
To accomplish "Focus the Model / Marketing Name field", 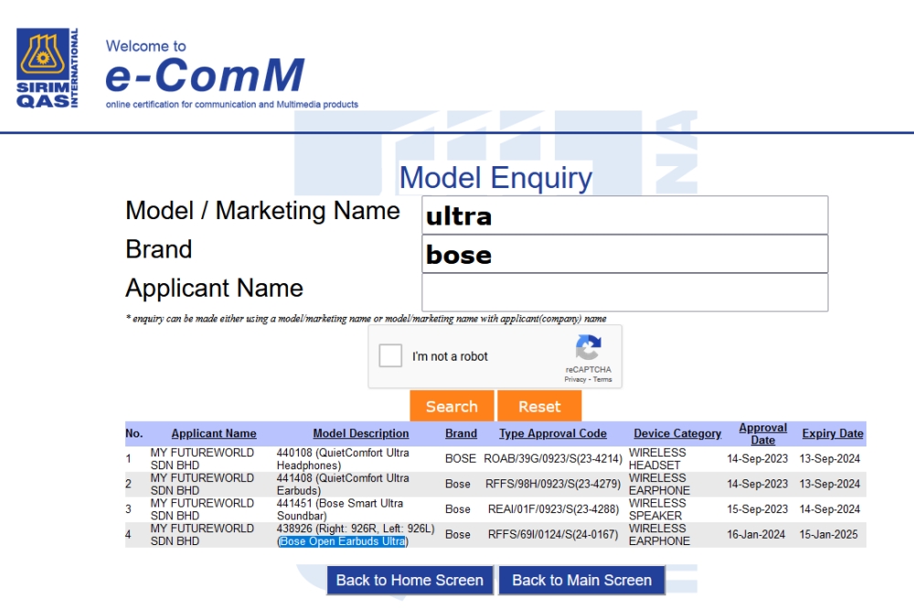I will [x=624, y=215].
